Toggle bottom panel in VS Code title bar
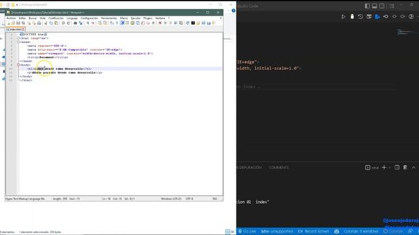The height and width of the screenshot is (235, 419). [x=374, y=6]
